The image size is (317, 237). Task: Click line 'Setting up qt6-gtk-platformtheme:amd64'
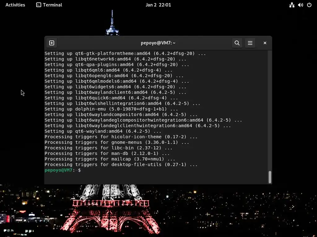[x=125, y=54]
